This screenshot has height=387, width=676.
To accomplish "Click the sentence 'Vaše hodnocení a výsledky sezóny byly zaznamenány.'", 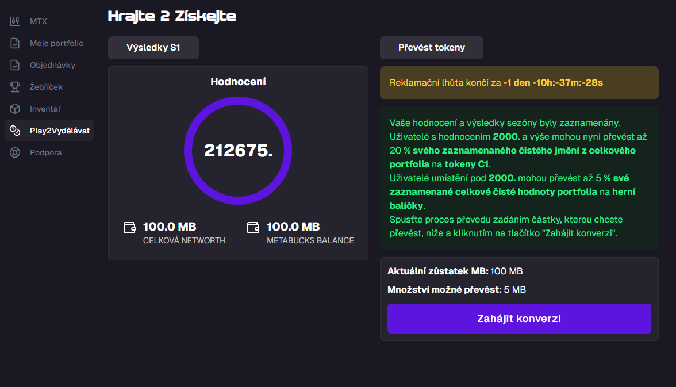I will click(x=505, y=123).
